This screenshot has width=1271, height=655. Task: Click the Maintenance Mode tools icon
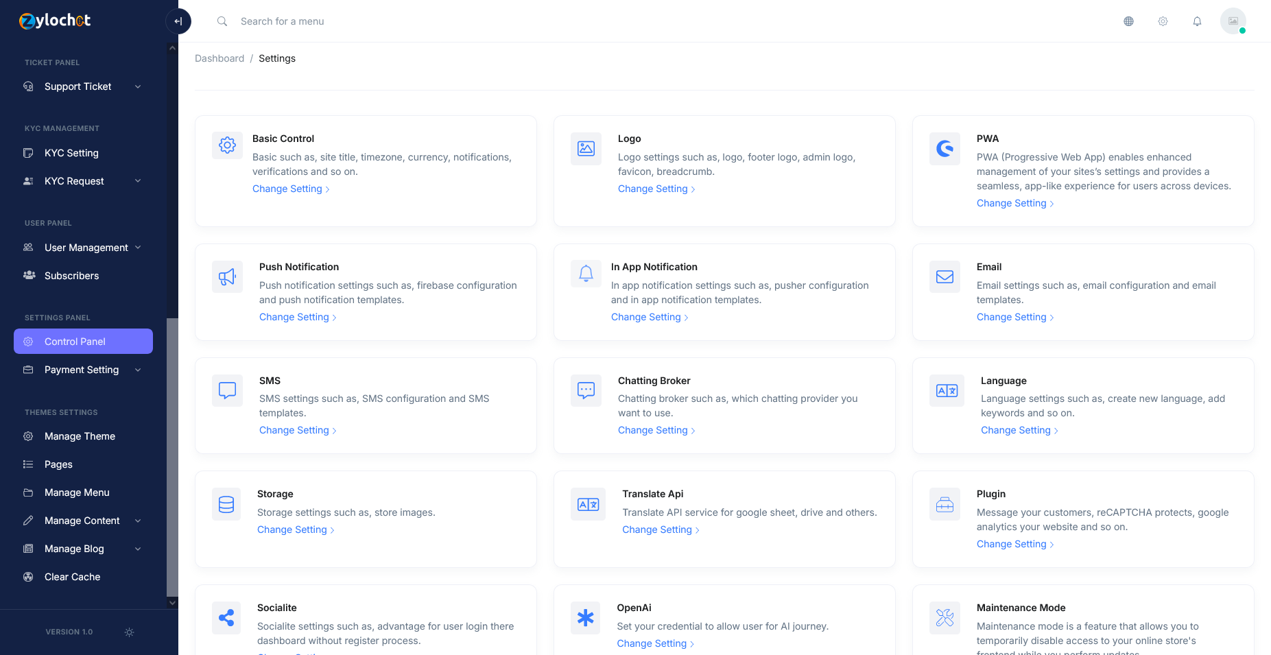(945, 618)
